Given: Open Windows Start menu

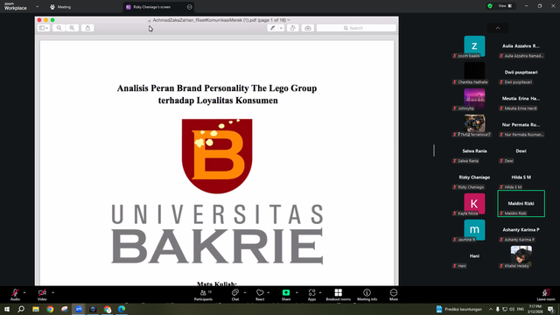Looking at the screenshot, I should pyautogui.click(x=7, y=309).
